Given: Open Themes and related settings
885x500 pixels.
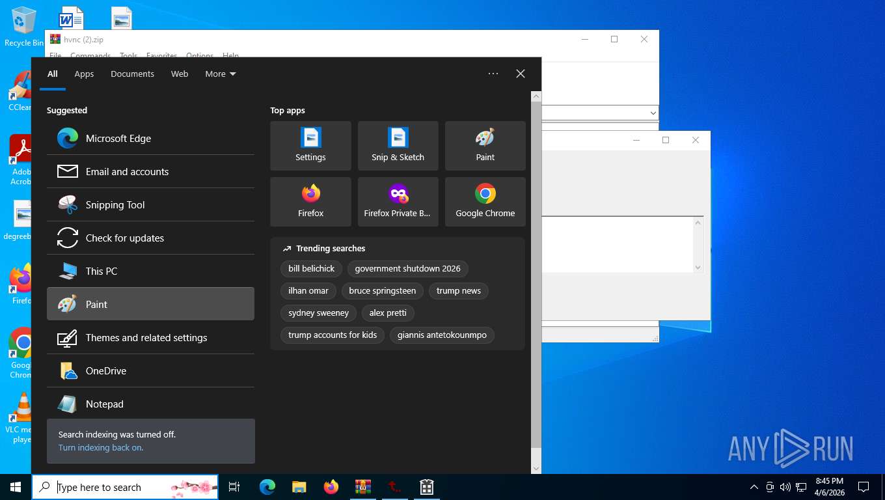Looking at the screenshot, I should pyautogui.click(x=150, y=337).
